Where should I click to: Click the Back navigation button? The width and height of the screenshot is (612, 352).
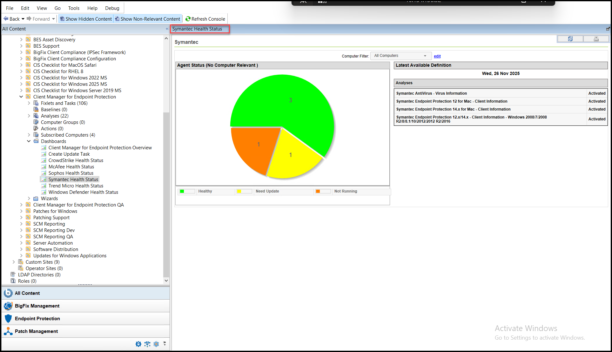click(x=11, y=19)
